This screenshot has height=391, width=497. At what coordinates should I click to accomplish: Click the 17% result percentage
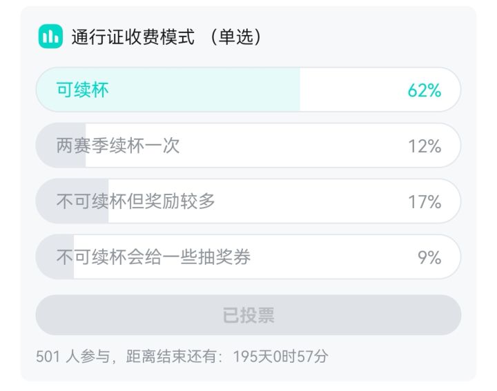[x=424, y=202]
